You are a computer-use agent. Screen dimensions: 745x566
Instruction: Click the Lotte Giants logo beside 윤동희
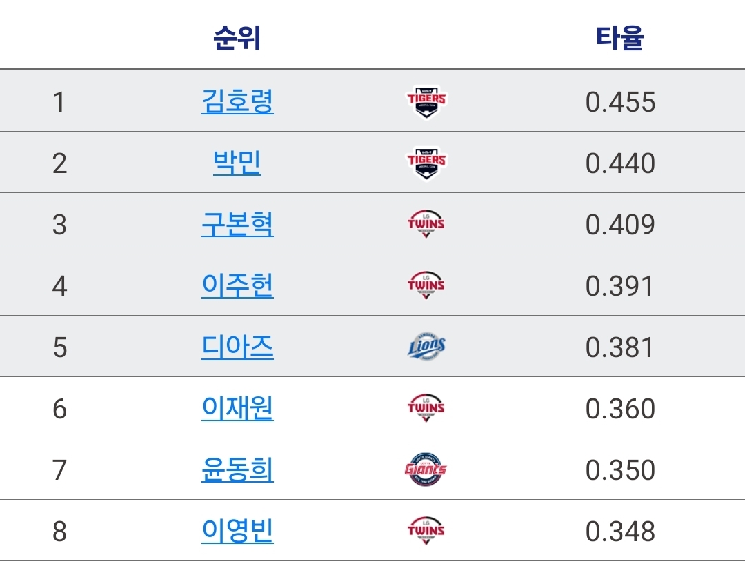[426, 469]
